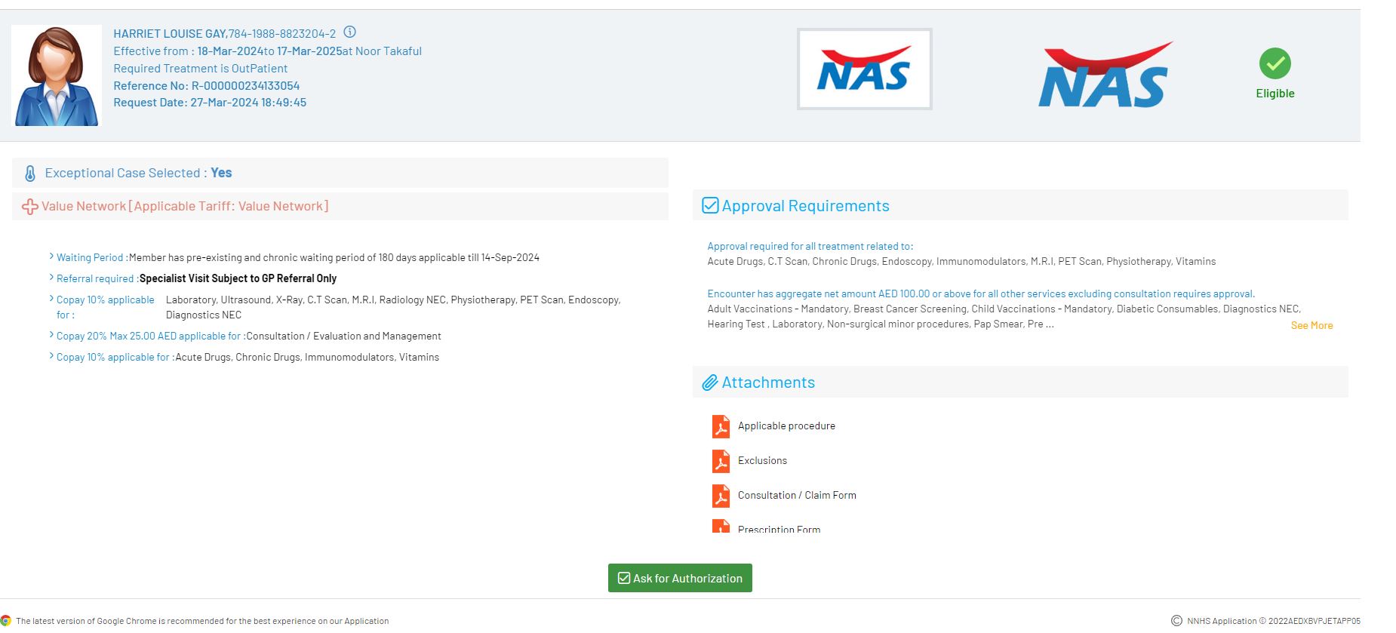1396x633 pixels.
Task: Click the green Eligible status label
Action: coord(1275,94)
